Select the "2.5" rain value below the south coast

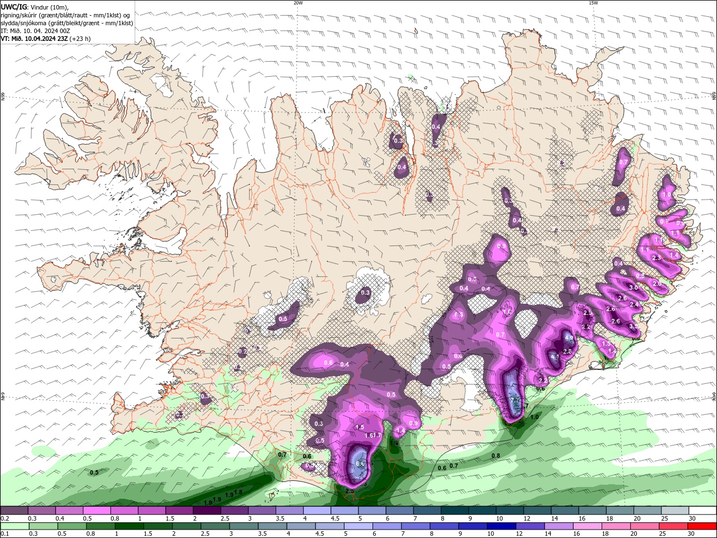coord(350,491)
